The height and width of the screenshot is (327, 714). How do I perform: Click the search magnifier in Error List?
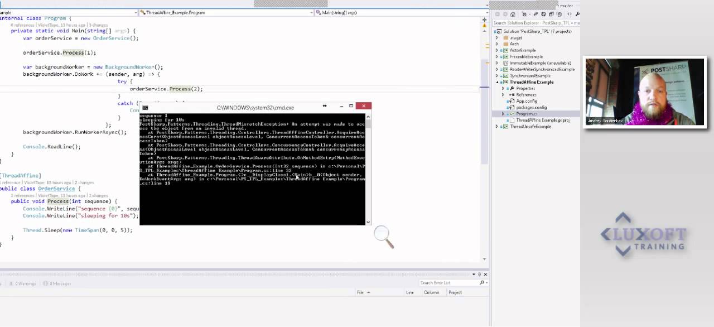[482, 283]
